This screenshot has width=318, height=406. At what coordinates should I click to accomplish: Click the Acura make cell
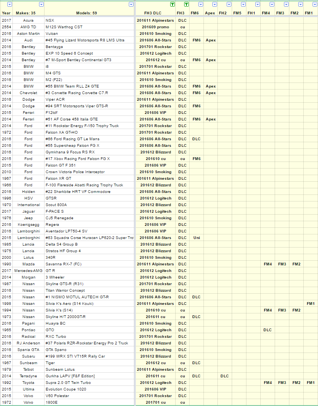[29, 21]
